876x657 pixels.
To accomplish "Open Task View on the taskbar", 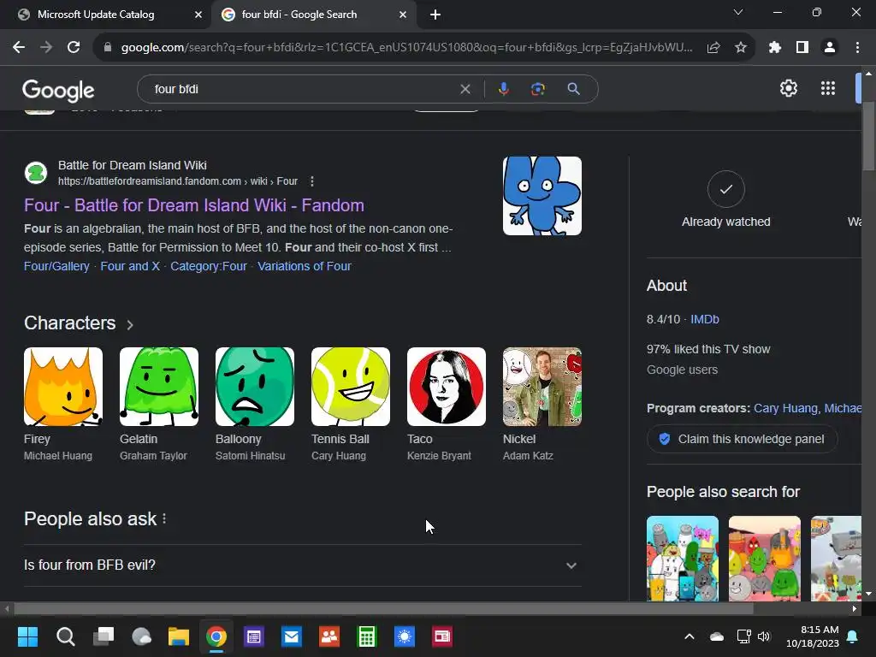I will (x=104, y=636).
